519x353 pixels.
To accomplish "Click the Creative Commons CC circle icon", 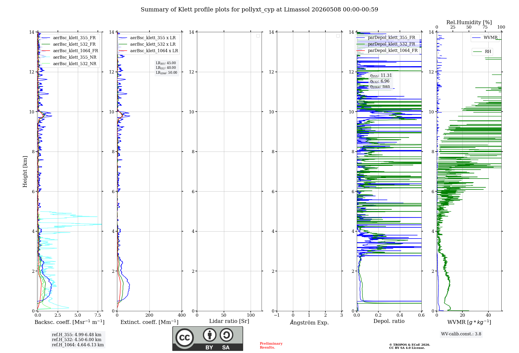I will (185, 337).
